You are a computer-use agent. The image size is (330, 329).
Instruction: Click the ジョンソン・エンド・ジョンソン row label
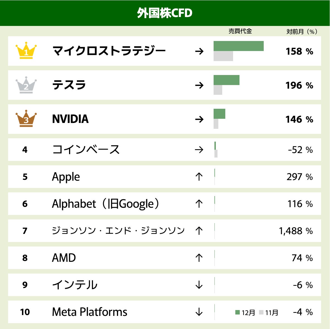click(118, 231)
